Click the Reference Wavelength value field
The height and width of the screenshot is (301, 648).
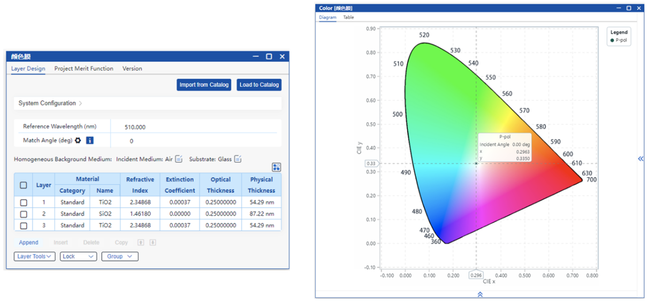pyautogui.click(x=135, y=127)
